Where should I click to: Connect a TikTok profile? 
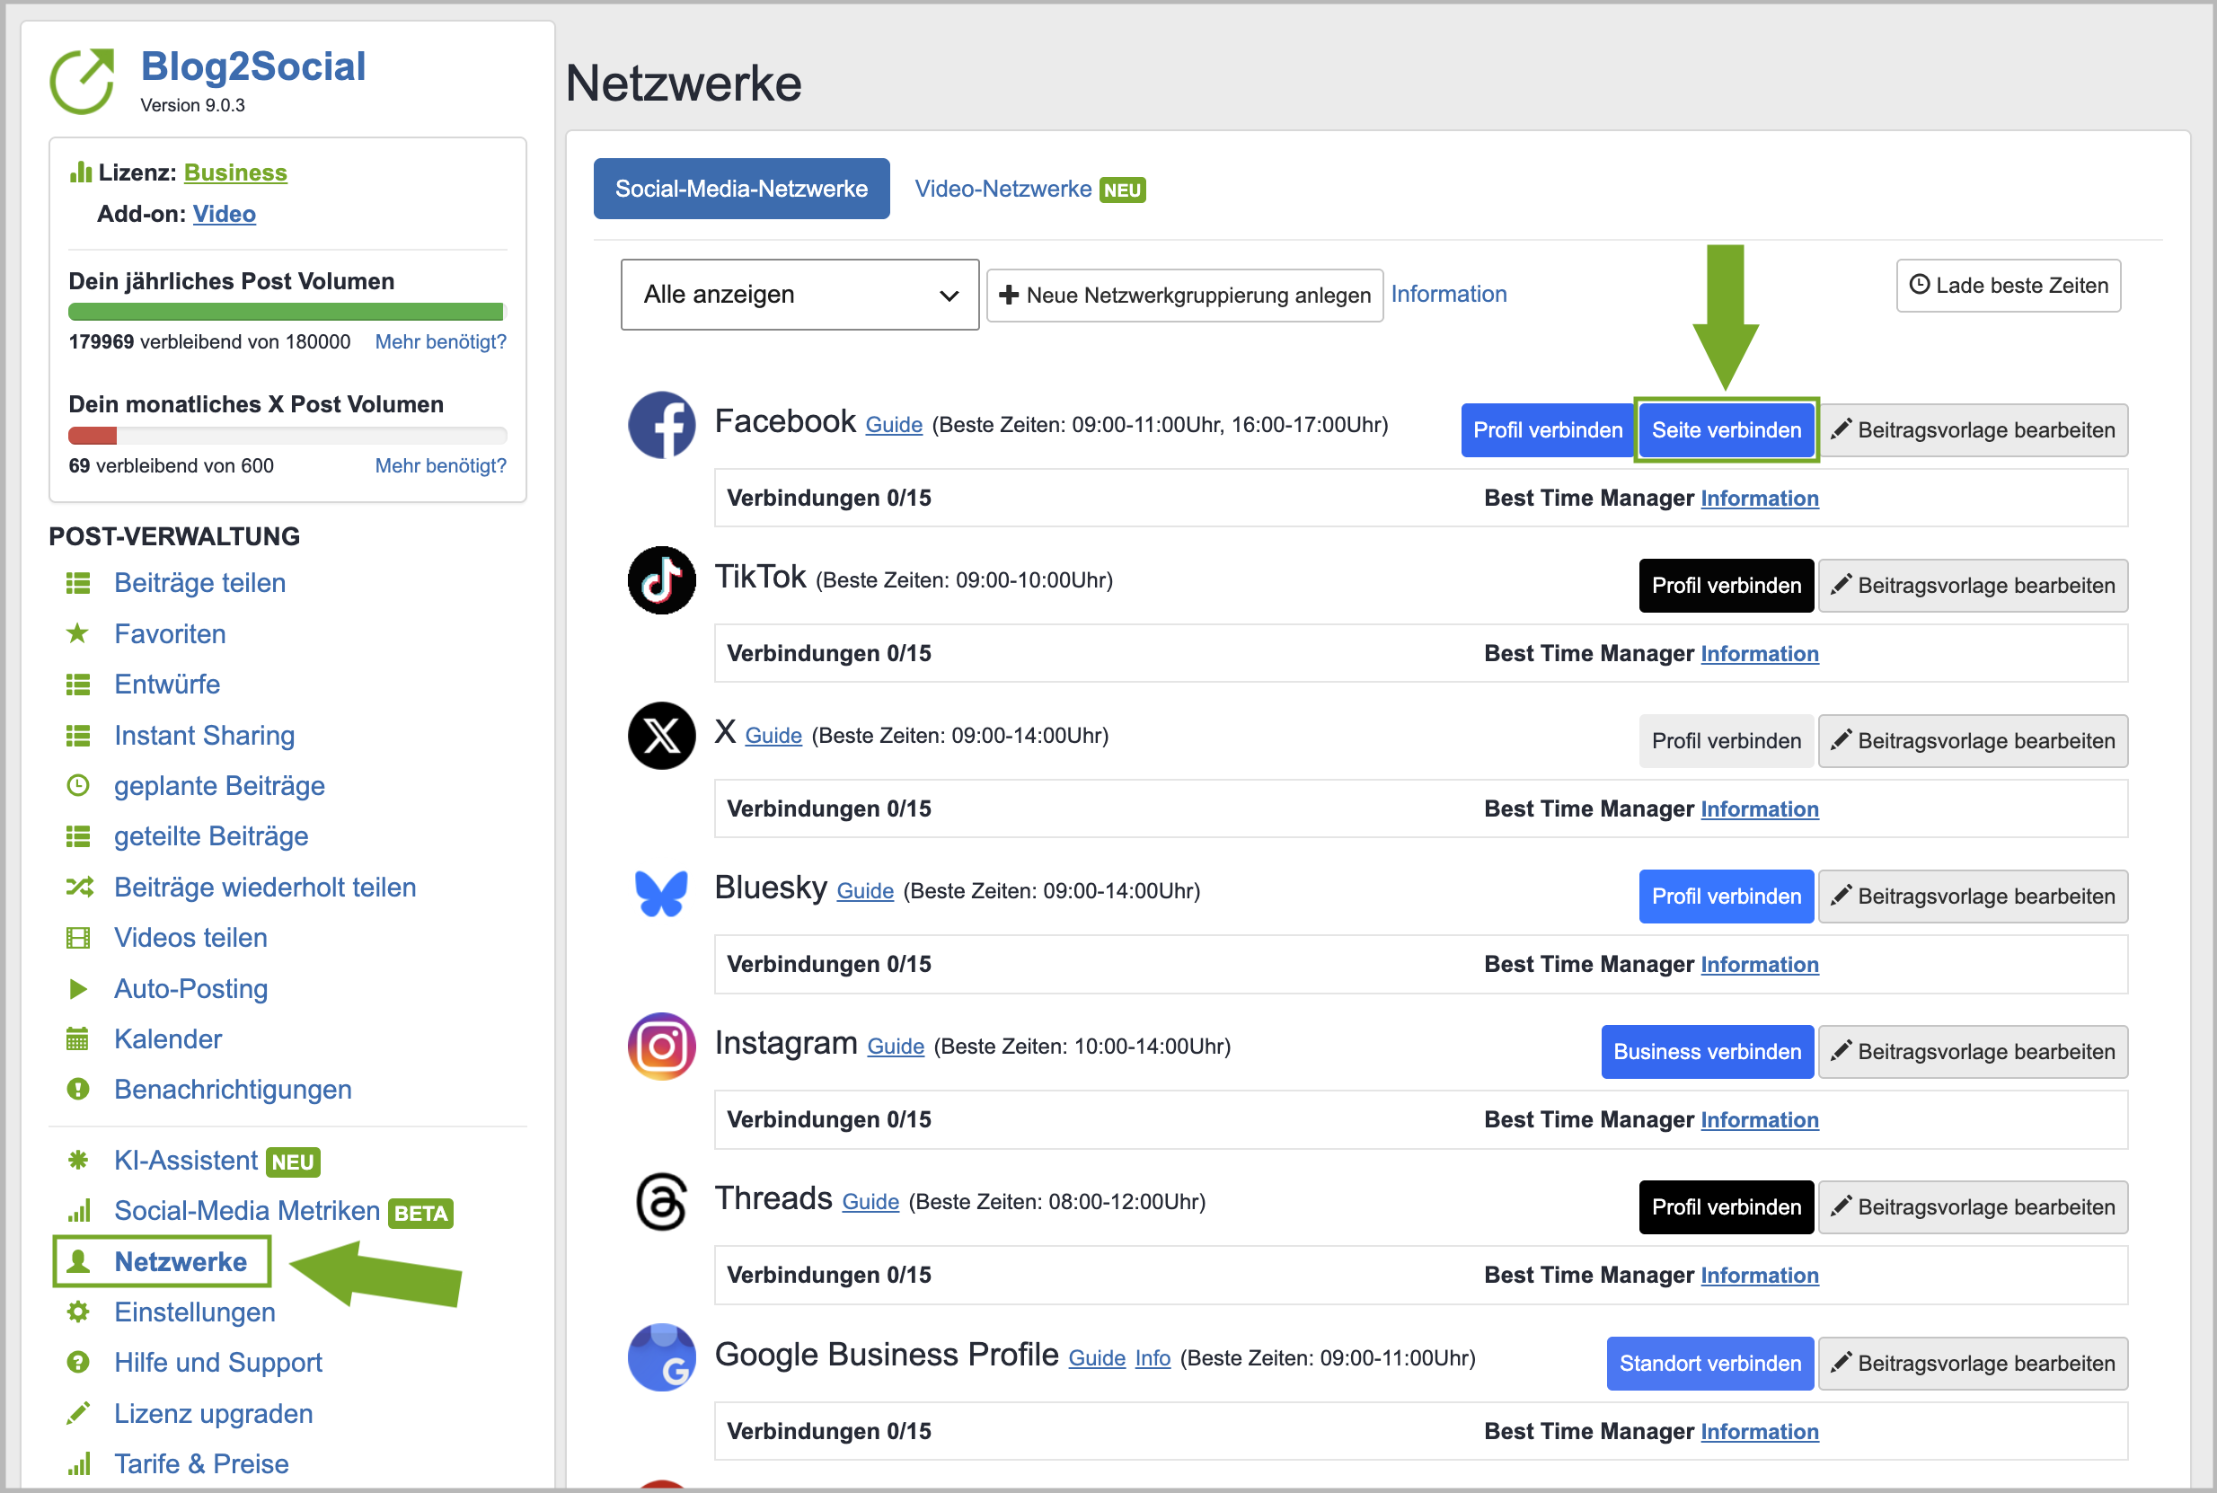(x=1727, y=585)
